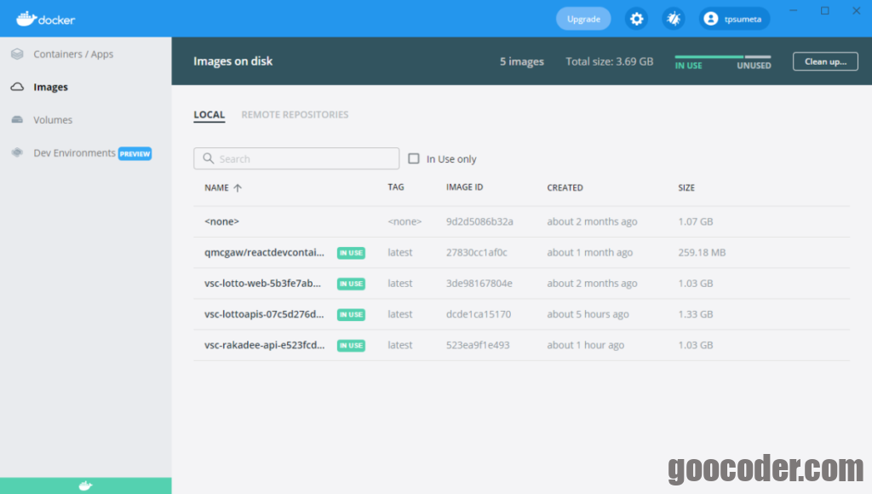The width and height of the screenshot is (872, 494).
Task: Open the Images section in sidebar
Action: click(x=50, y=87)
